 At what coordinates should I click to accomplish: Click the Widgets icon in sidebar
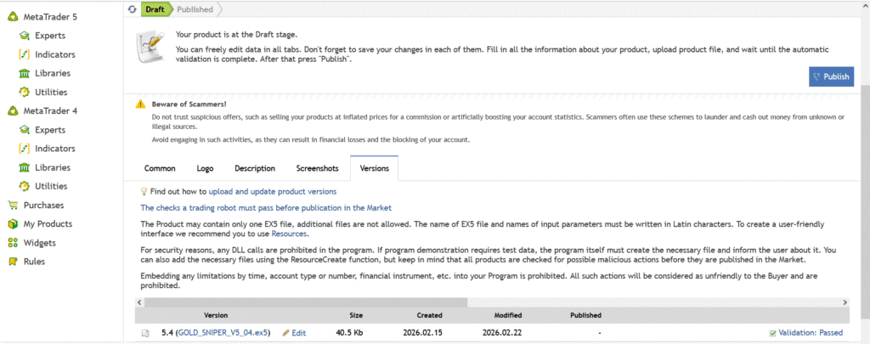click(x=12, y=243)
